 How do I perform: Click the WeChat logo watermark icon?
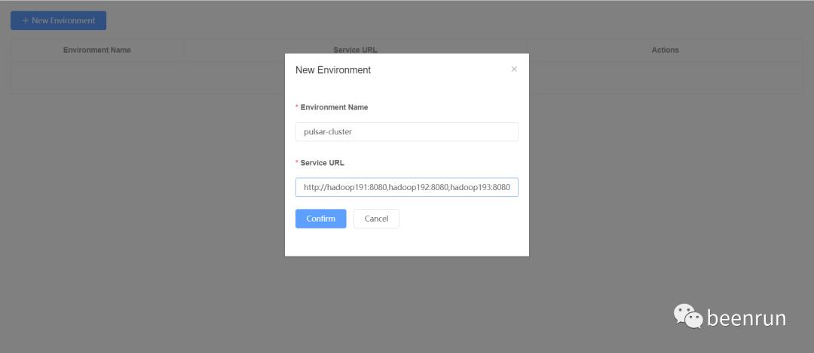(x=688, y=317)
